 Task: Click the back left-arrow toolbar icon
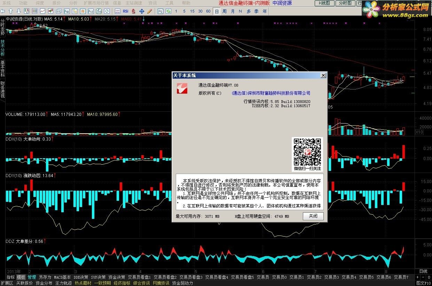(x=3, y=11)
